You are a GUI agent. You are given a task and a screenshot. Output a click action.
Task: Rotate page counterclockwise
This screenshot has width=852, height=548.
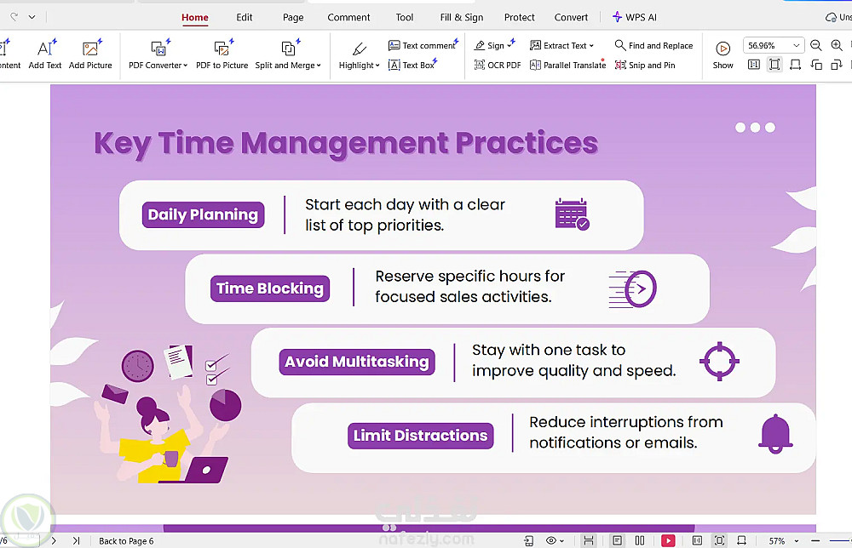816,66
